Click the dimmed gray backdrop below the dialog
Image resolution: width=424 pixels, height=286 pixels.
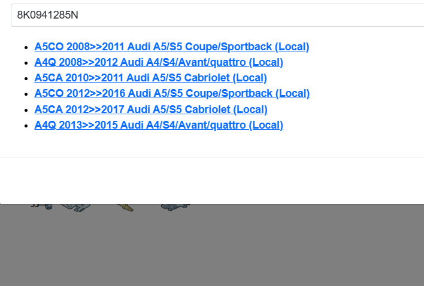[x=240, y=251]
